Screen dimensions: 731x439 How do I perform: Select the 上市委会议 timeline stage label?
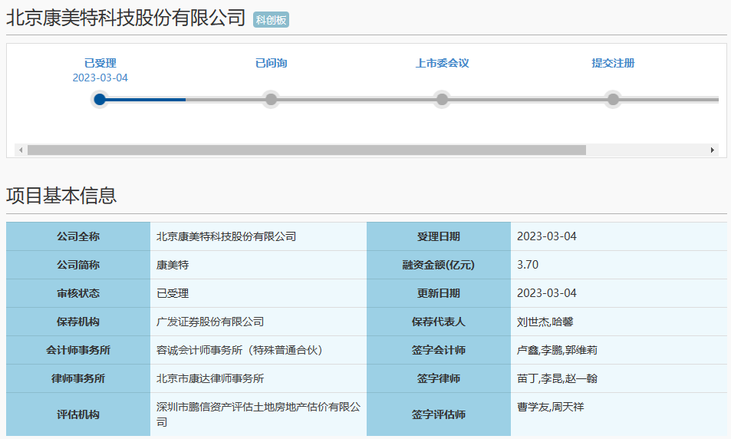tap(442, 63)
